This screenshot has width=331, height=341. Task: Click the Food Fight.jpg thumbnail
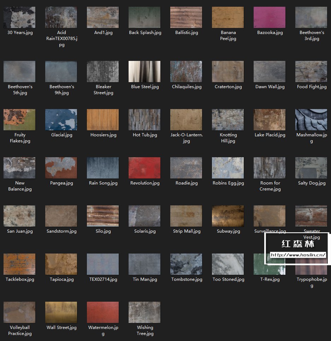(x=311, y=71)
